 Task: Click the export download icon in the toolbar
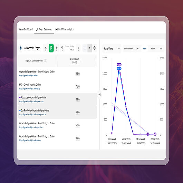coord(46,48)
